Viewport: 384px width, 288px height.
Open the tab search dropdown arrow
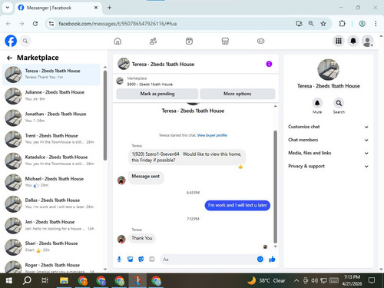tap(8, 8)
